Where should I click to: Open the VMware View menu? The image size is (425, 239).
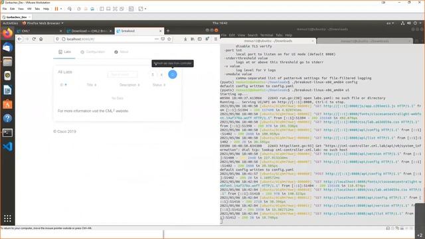point(21,9)
